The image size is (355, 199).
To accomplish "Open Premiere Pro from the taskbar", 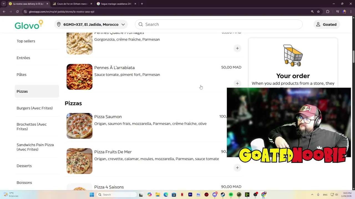I will tap(190, 195).
